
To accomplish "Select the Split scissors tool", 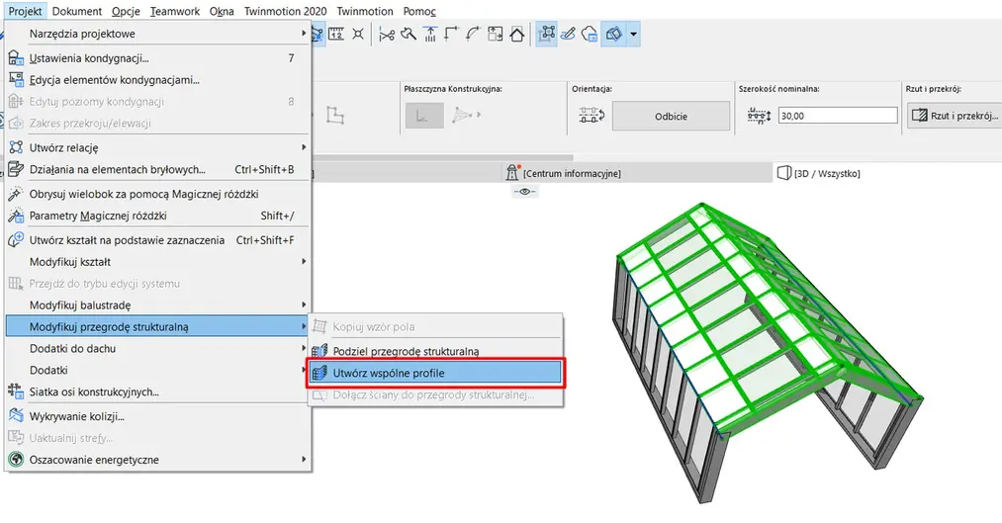I will point(387,35).
